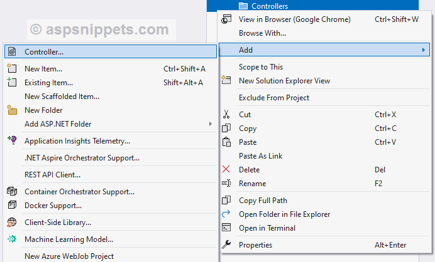Choose Scope to This

pos(324,67)
